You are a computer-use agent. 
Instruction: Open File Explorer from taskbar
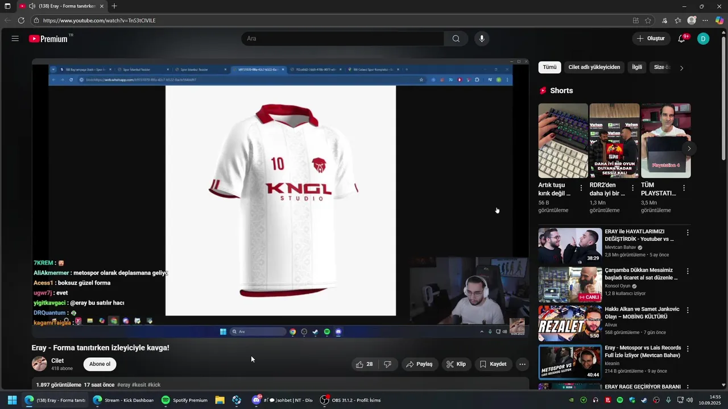[220, 400]
